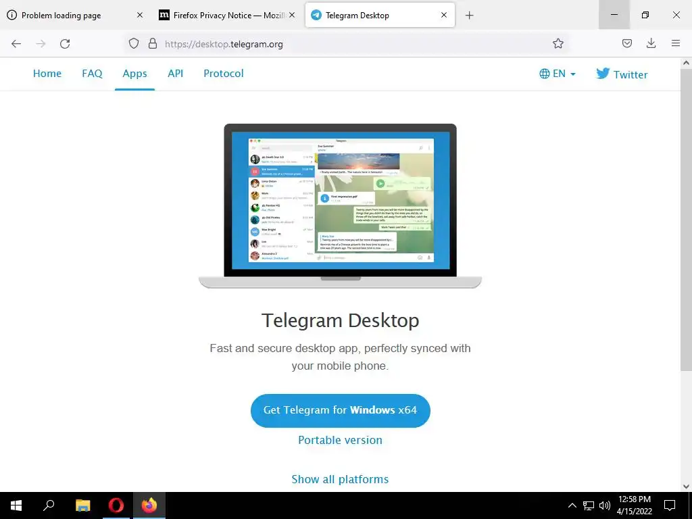The width and height of the screenshot is (692, 519).
Task: Click the Telegram Desktop heading text
Action: 341,320
